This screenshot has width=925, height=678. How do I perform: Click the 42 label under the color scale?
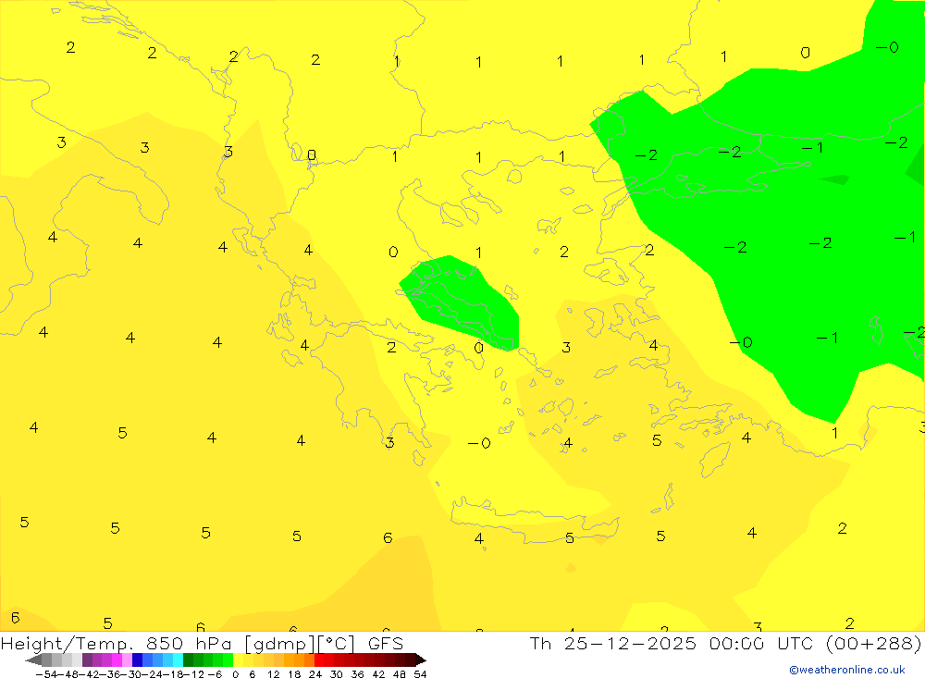click(378, 674)
